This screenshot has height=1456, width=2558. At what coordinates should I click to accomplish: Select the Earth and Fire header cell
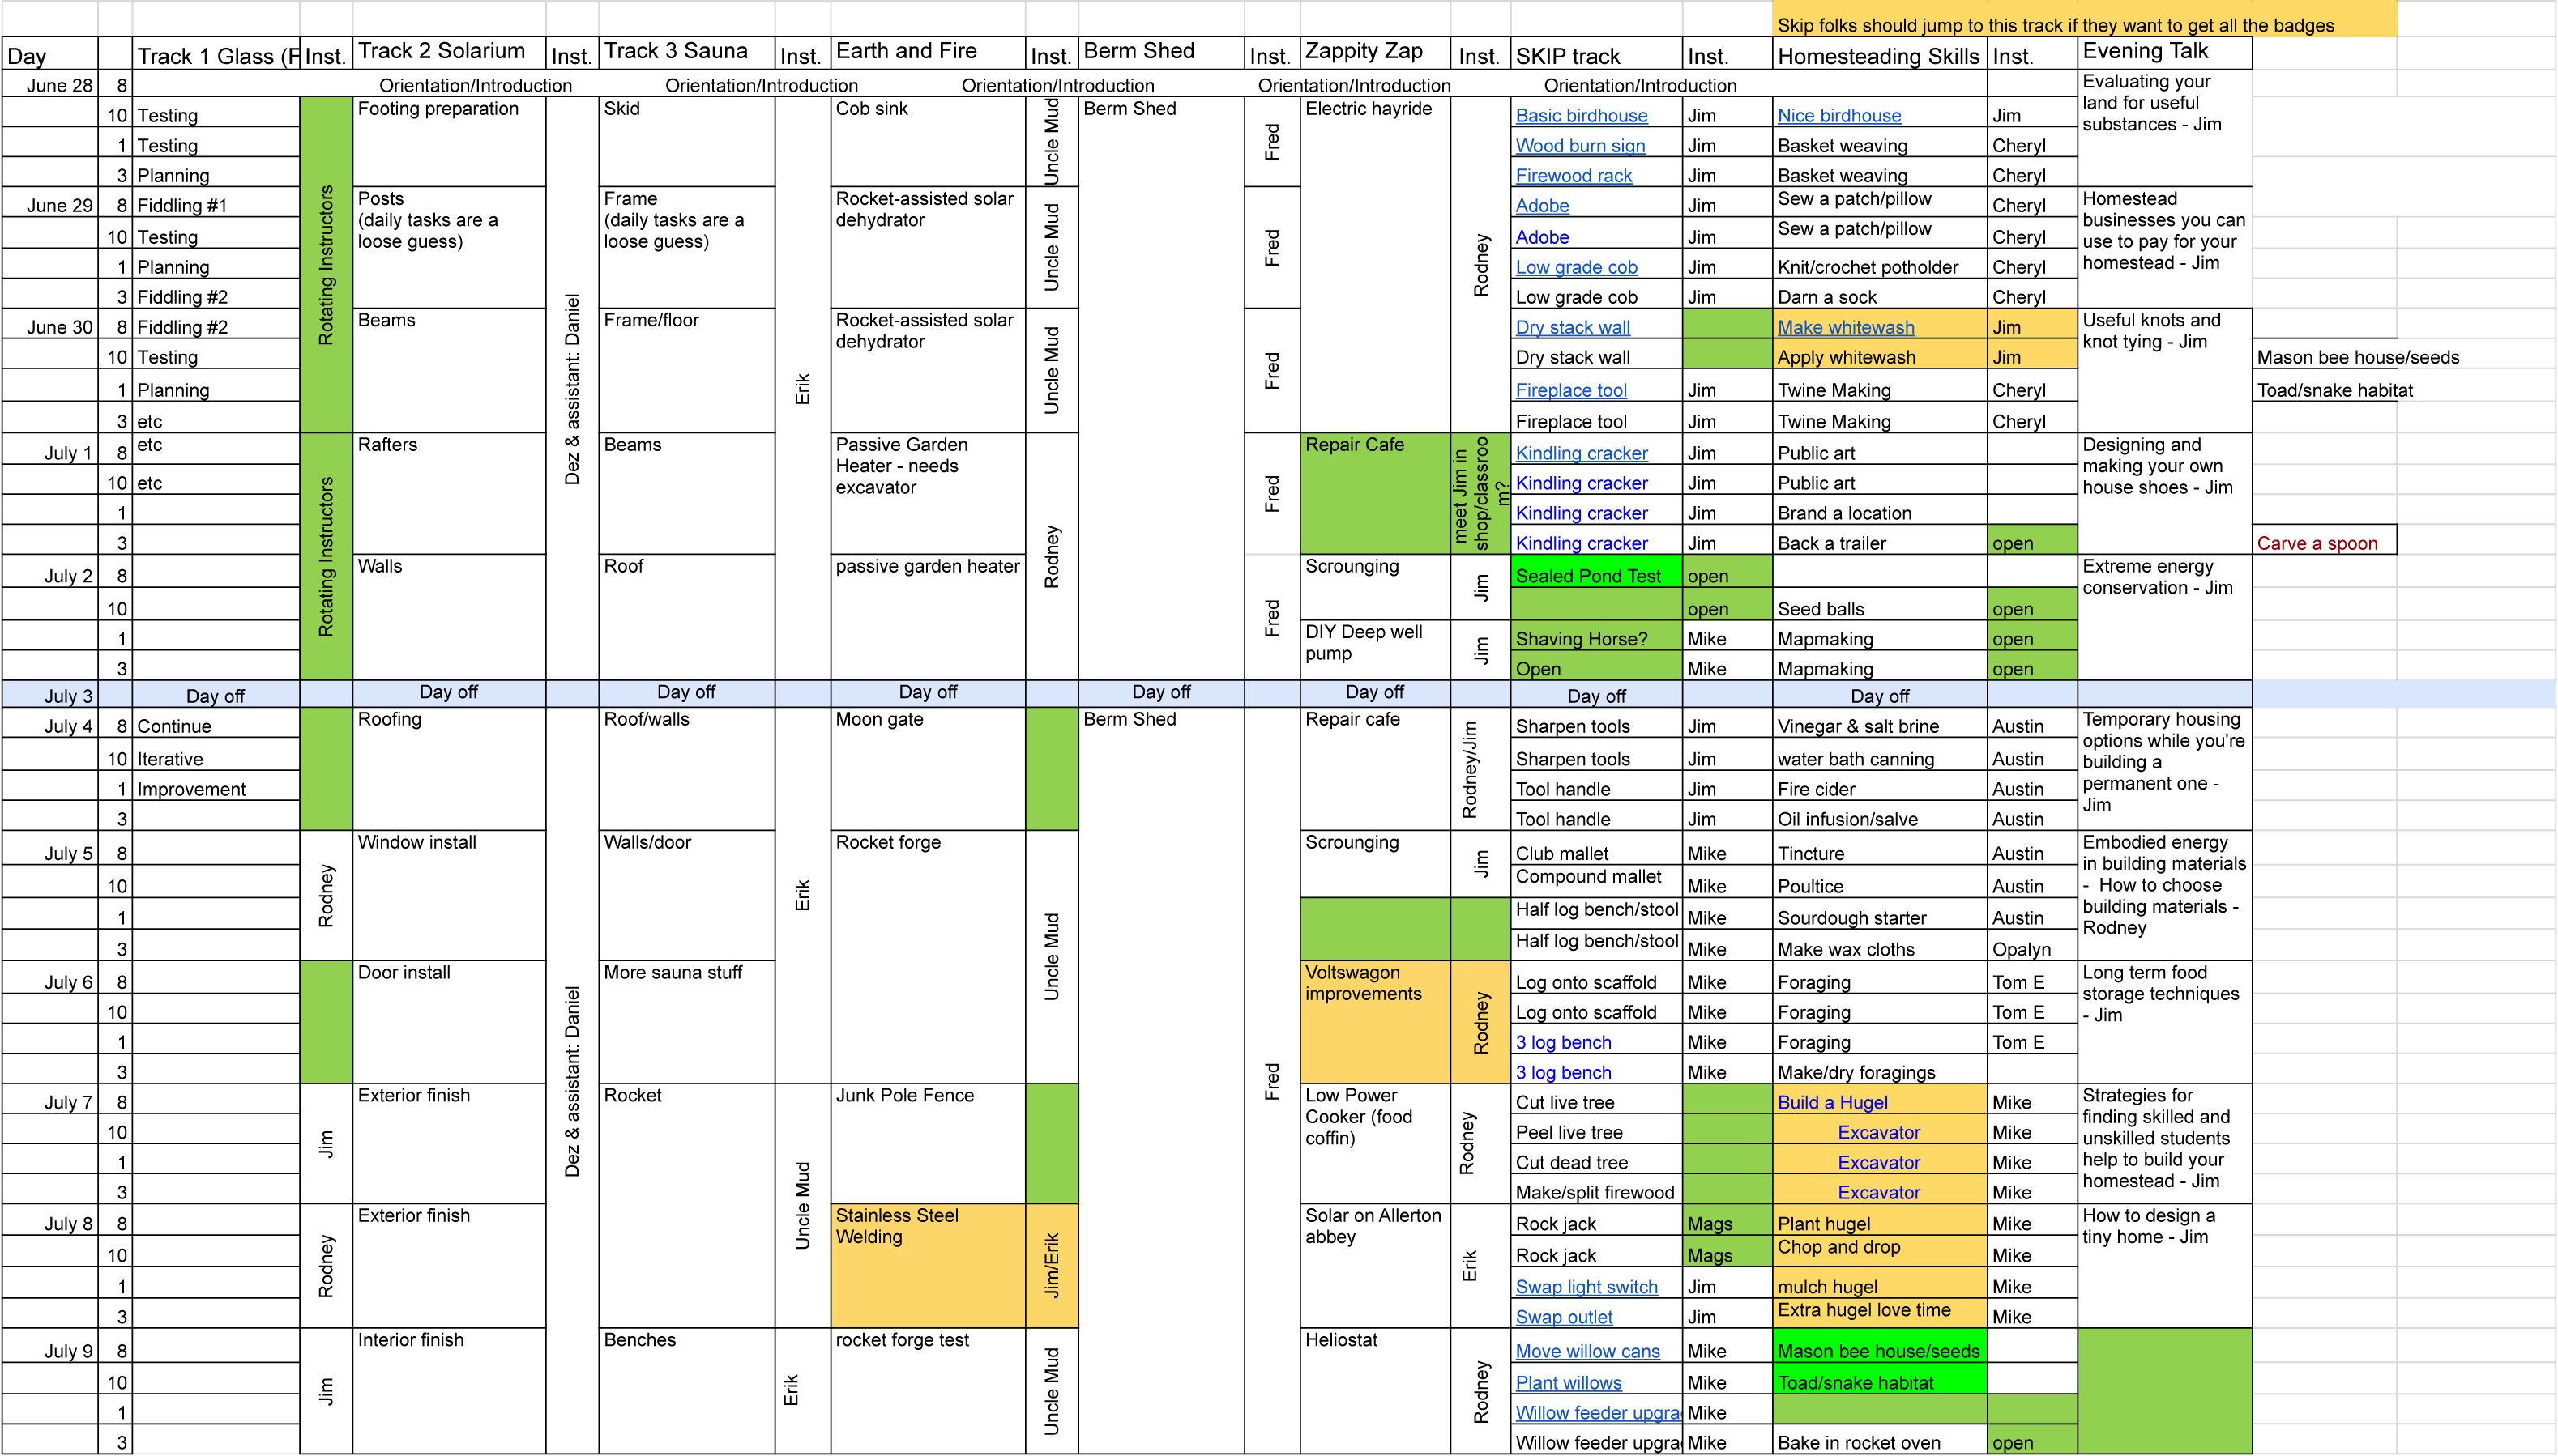(x=928, y=53)
